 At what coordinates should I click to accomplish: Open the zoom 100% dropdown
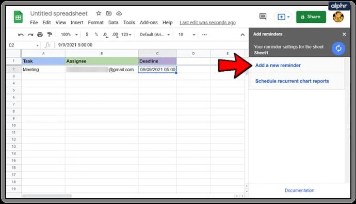[69, 35]
